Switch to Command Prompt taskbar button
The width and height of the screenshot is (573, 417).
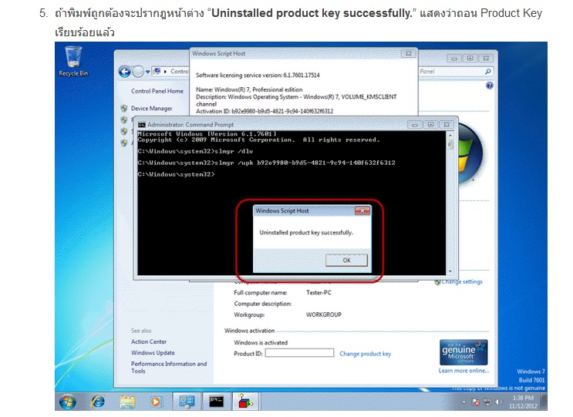(217, 402)
